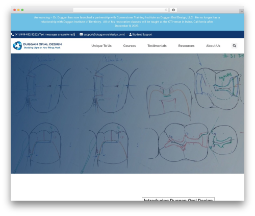
Task: Open a new browser tab with plus button
Action: coord(242,11)
